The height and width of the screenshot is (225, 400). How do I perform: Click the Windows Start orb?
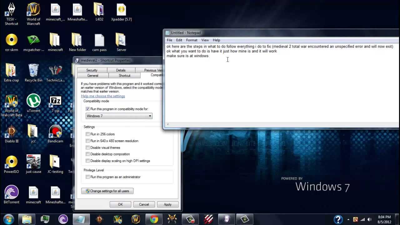click(8, 219)
